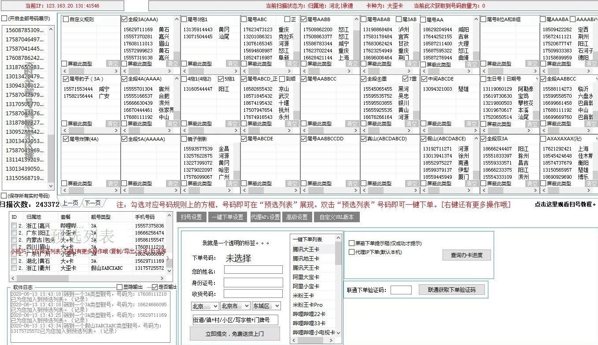Screen dimensions: 598x345
Task: Click the 联通下单验证码 input box
Action: point(401,290)
